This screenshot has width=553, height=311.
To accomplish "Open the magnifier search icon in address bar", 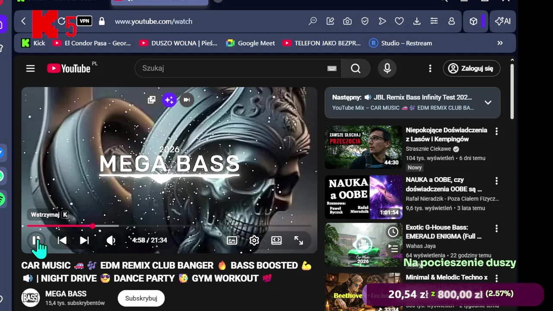I will (x=313, y=21).
